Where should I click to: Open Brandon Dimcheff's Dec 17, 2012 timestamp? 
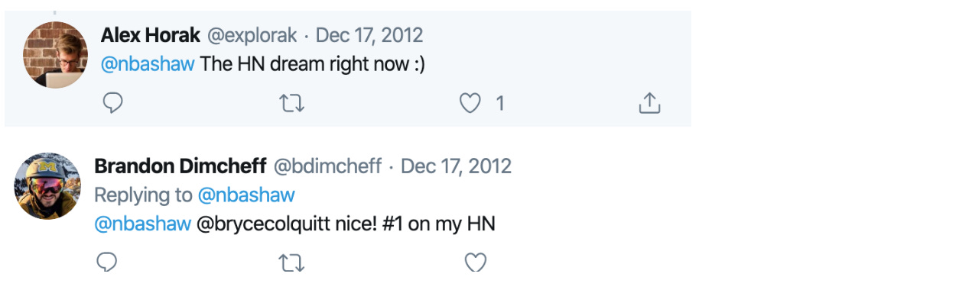pos(457,166)
